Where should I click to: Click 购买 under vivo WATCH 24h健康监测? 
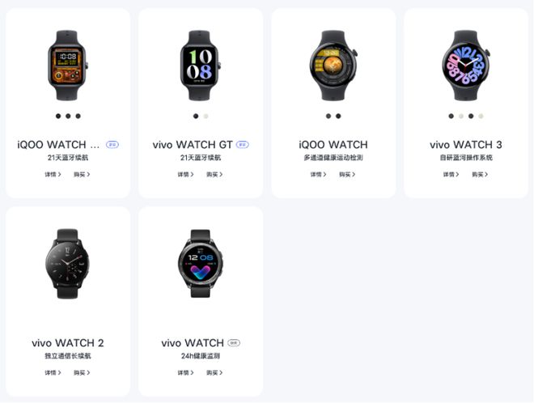pos(214,373)
